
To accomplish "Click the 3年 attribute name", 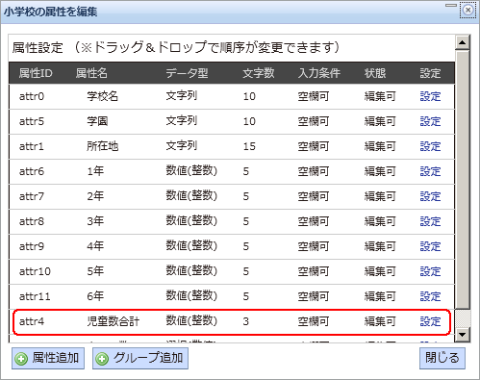I will pyautogui.click(x=95, y=221).
